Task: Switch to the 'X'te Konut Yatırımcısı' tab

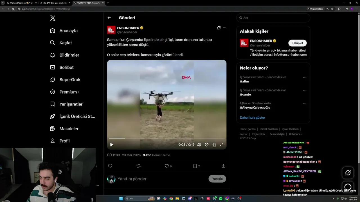Action: tap(21, 3)
